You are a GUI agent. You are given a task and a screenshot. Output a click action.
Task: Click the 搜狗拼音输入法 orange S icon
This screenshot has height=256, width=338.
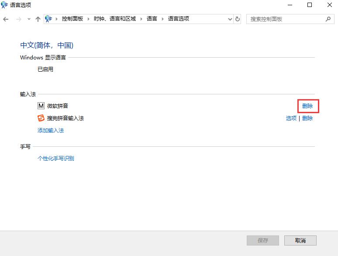point(41,118)
